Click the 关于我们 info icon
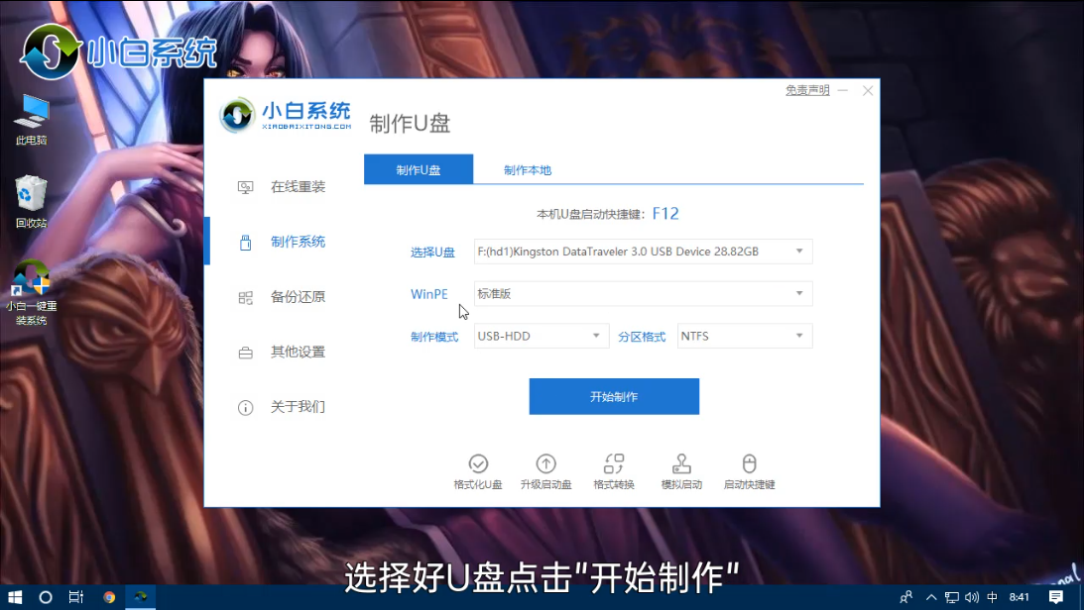The height and width of the screenshot is (610, 1084). click(x=245, y=408)
